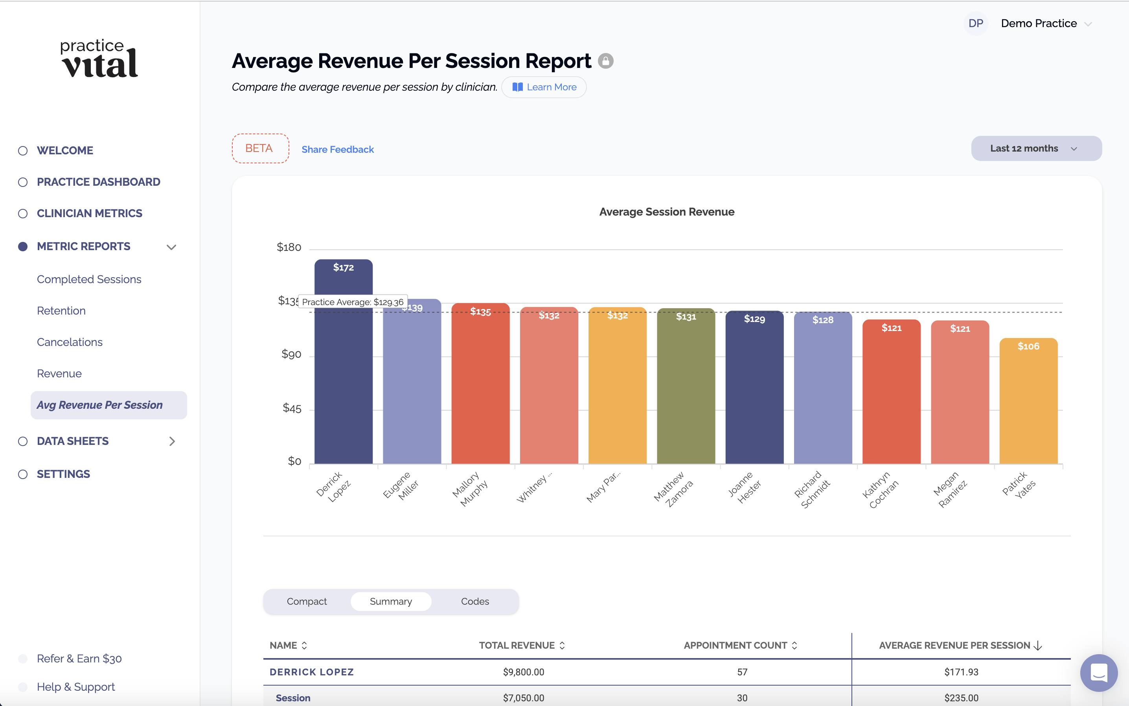This screenshot has width=1129, height=706.
Task: Click the DERRICK LOPEZ table row name
Action: [x=311, y=672]
